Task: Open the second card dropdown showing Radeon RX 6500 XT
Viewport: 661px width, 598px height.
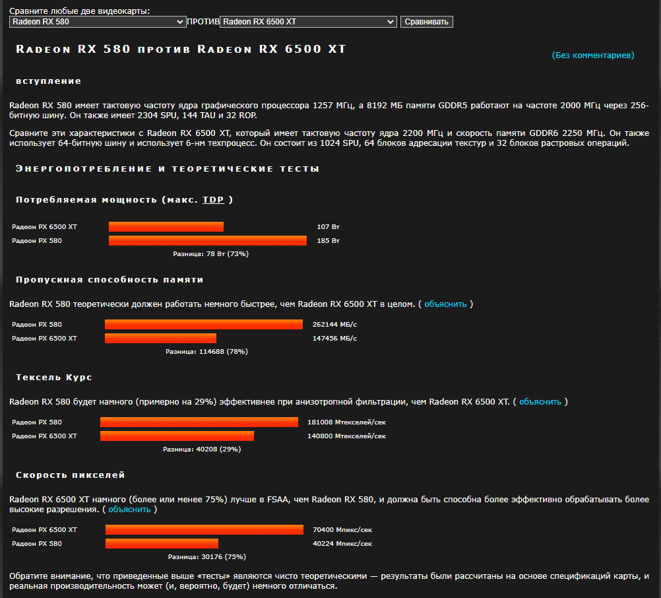Action: (x=308, y=22)
